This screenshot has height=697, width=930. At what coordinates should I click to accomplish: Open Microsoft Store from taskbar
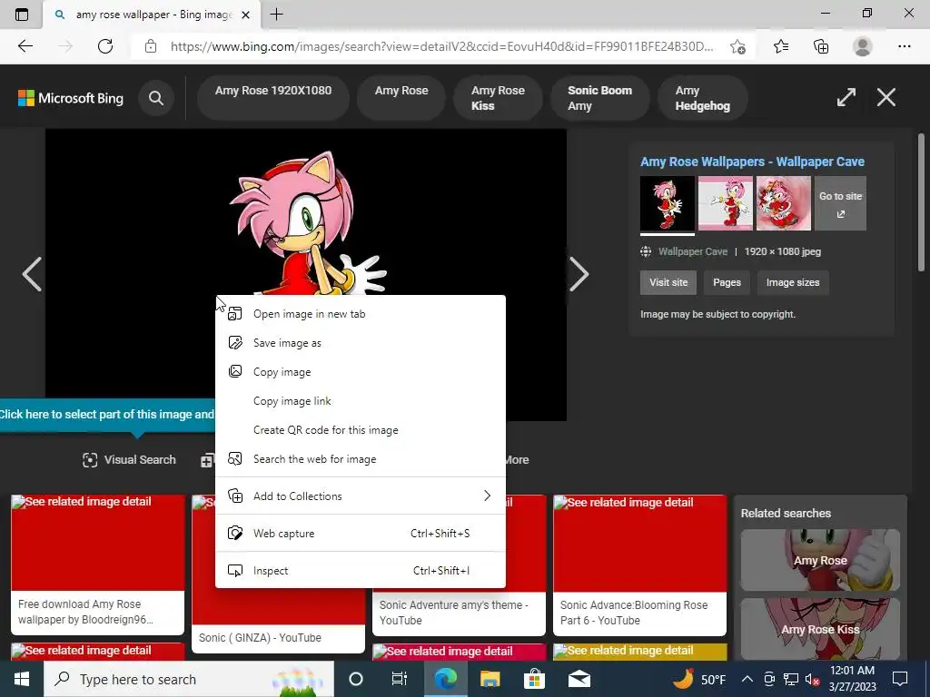pos(534,679)
